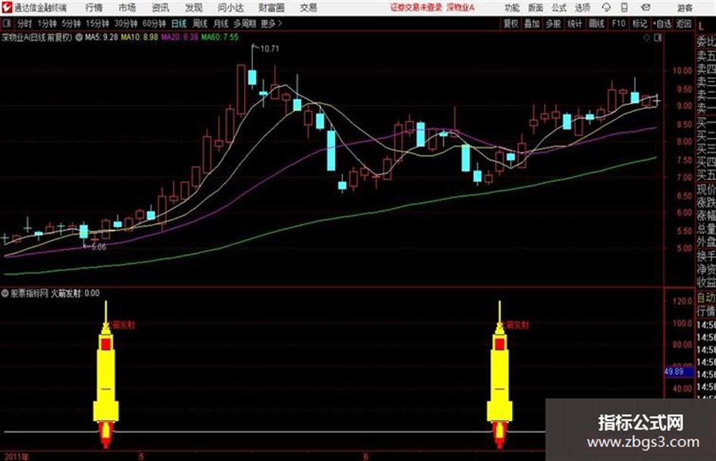Switch to the 15分钟 period tab

[98, 23]
